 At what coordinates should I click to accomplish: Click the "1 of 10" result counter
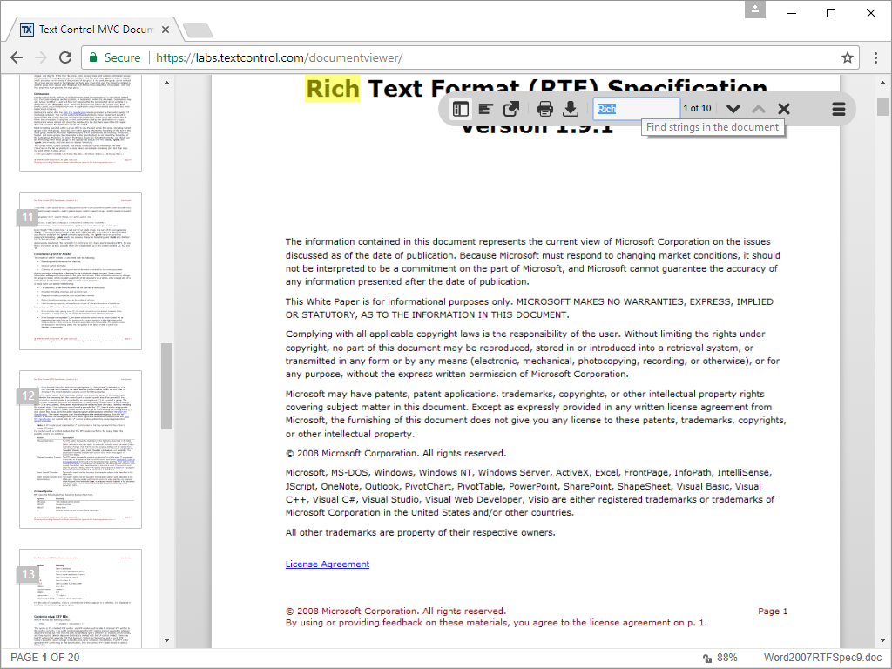(x=697, y=108)
